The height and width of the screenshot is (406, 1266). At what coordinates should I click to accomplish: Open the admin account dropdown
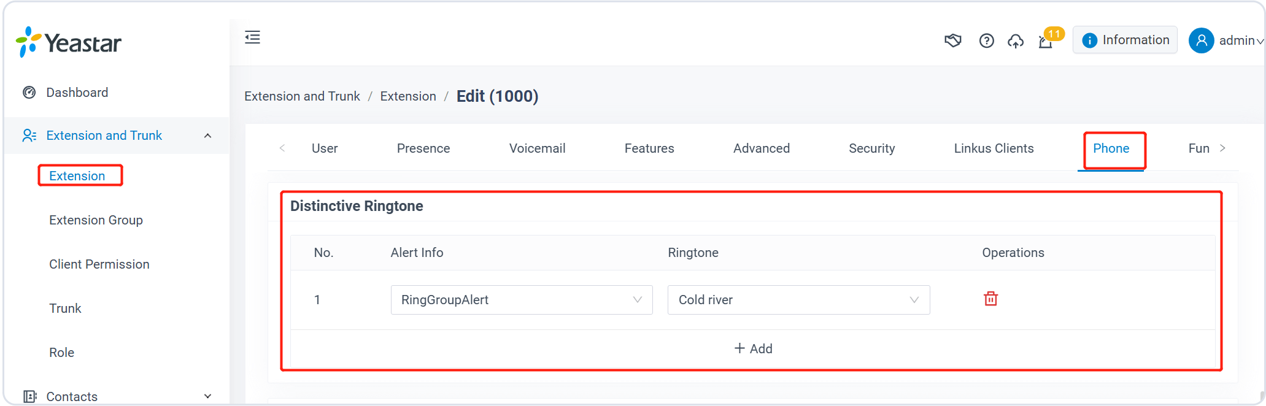coord(1241,40)
